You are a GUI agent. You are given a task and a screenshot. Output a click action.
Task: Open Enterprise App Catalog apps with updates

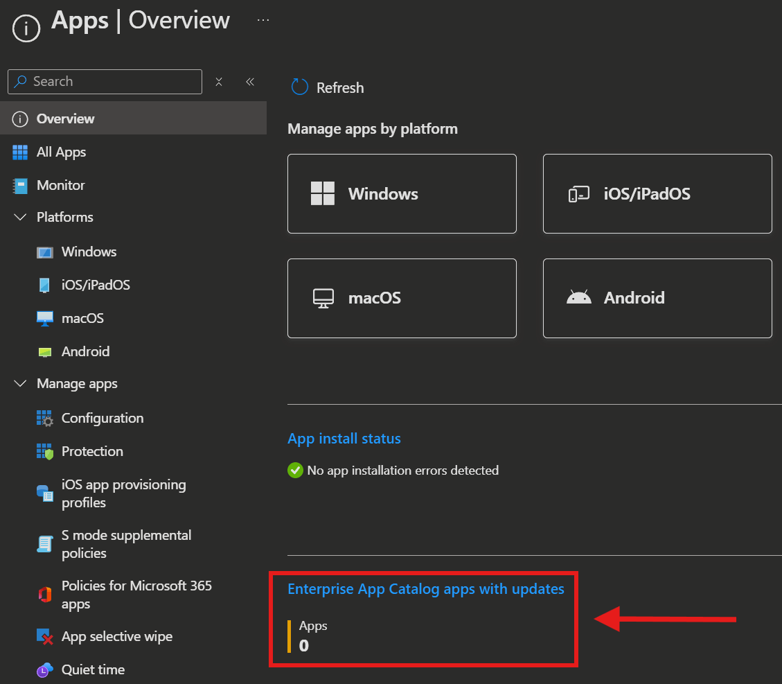point(426,589)
